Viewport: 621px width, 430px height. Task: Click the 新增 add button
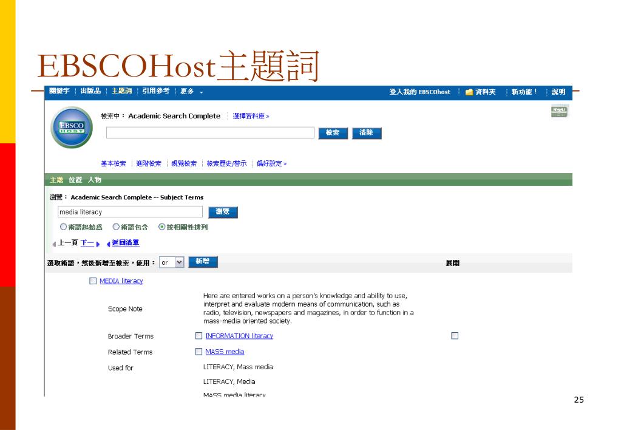[x=203, y=262]
